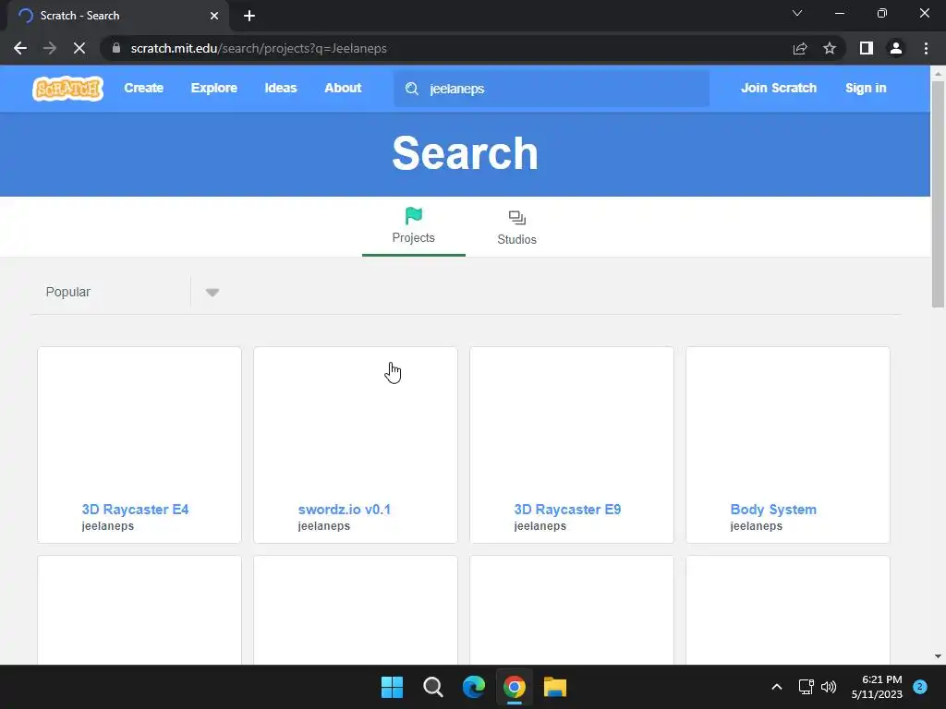The height and width of the screenshot is (709, 946).
Task: Open the Create menu item
Action: 143,88
